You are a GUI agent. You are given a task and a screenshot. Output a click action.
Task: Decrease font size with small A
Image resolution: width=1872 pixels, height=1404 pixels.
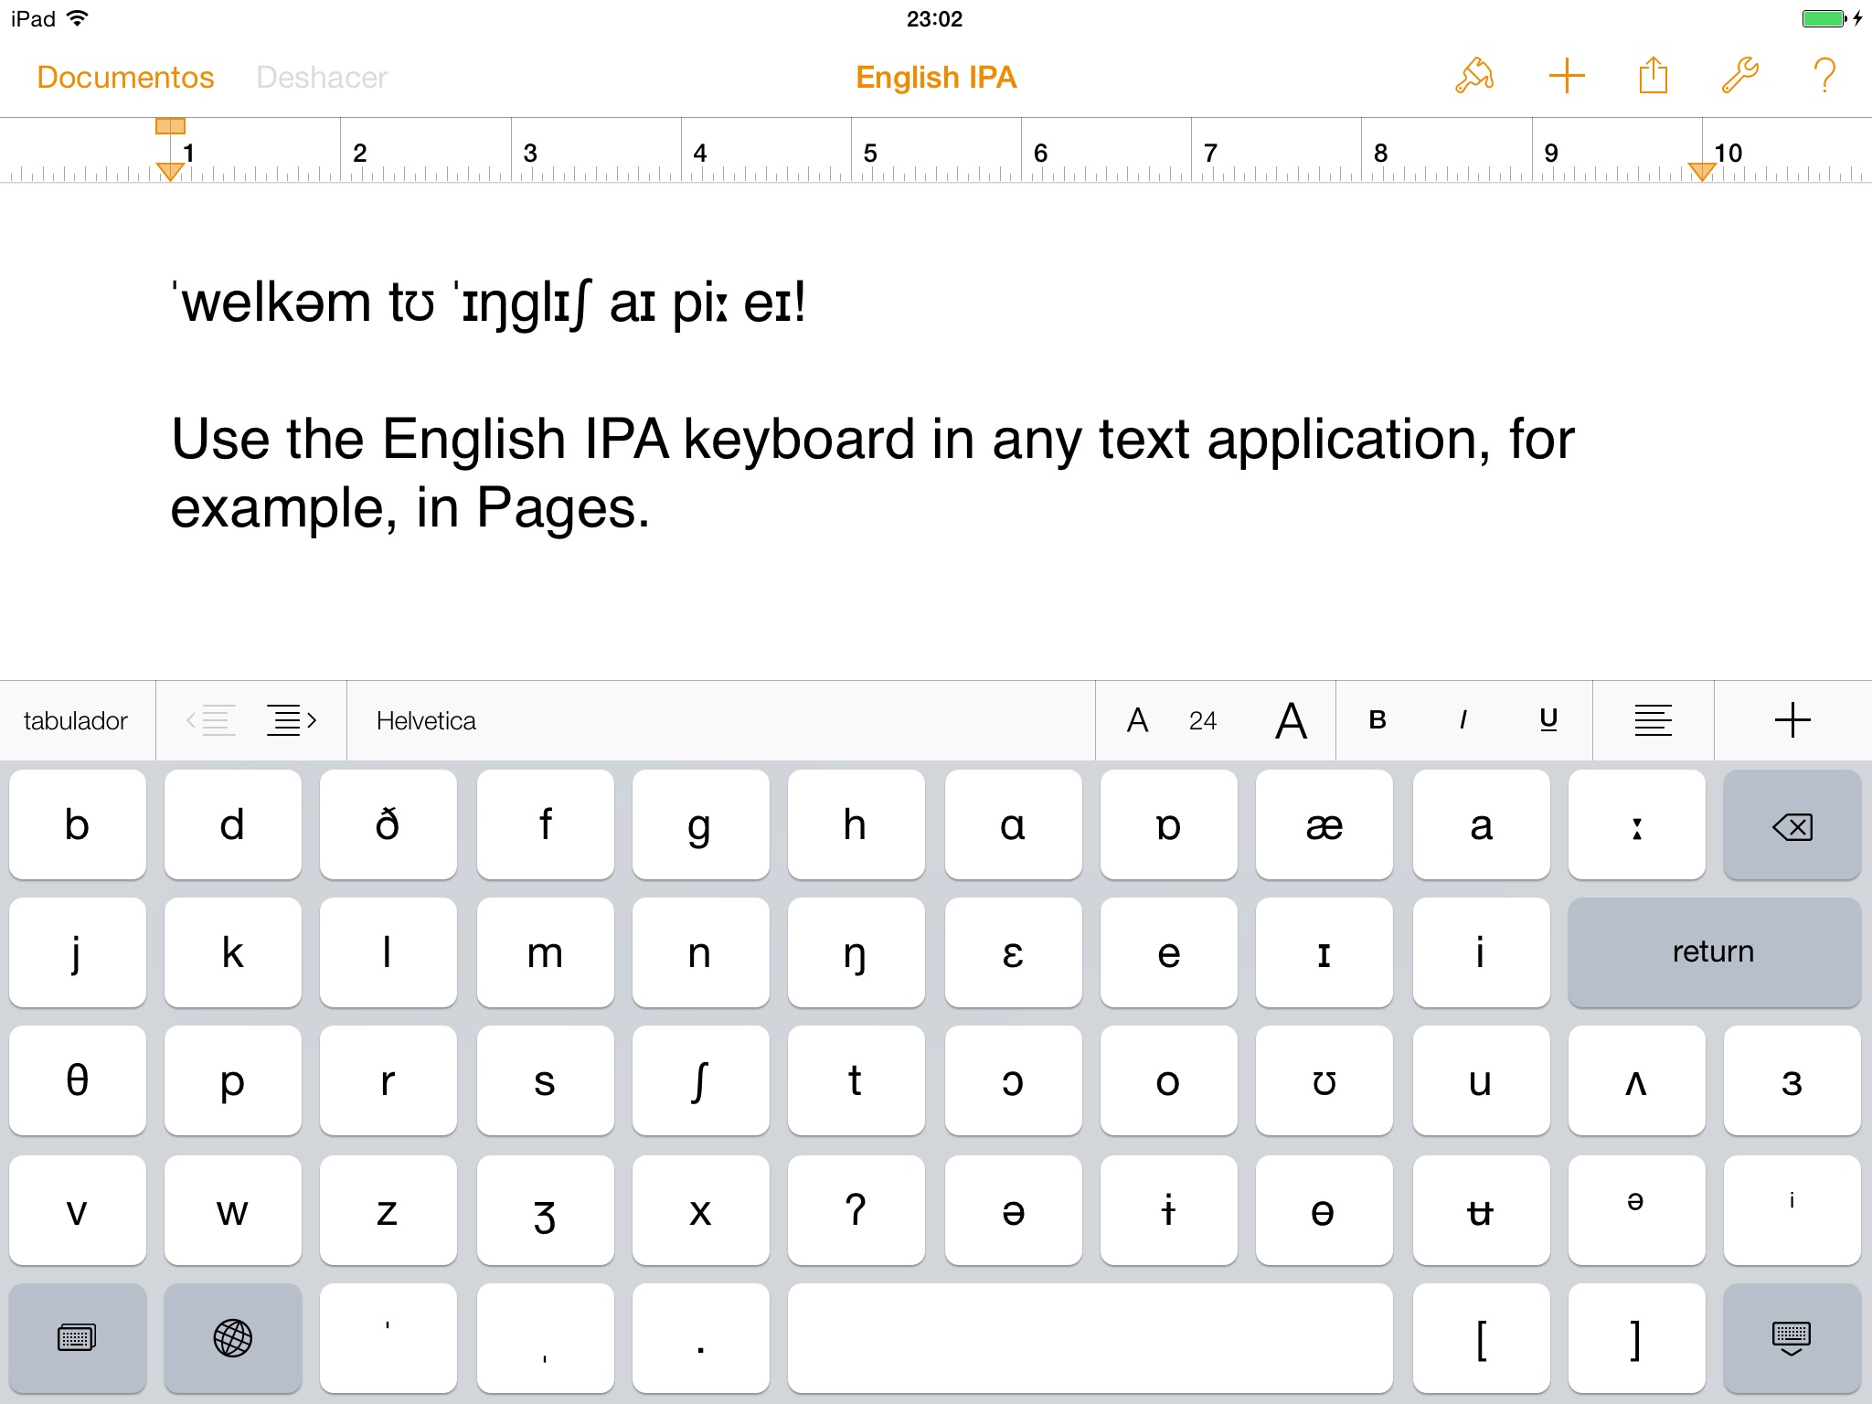click(x=1137, y=721)
